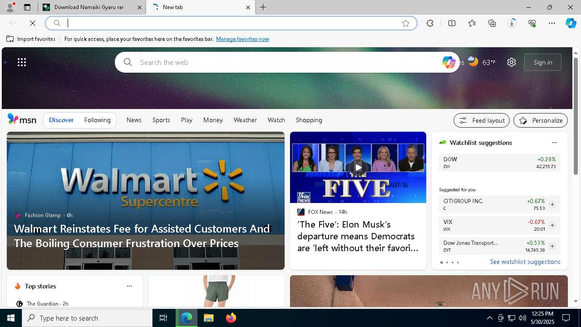Open the MSN app launcher grid
This screenshot has height=327, width=581.
(x=22, y=62)
